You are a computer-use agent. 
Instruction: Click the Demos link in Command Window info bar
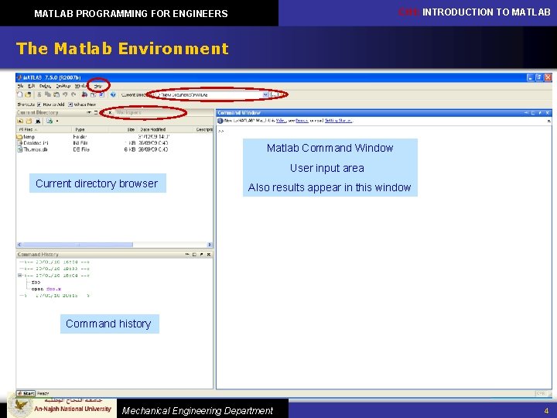click(302, 121)
